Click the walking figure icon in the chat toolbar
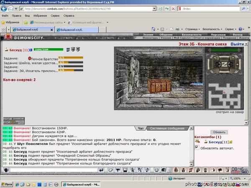The height and width of the screenshot is (188, 251). [133, 170]
